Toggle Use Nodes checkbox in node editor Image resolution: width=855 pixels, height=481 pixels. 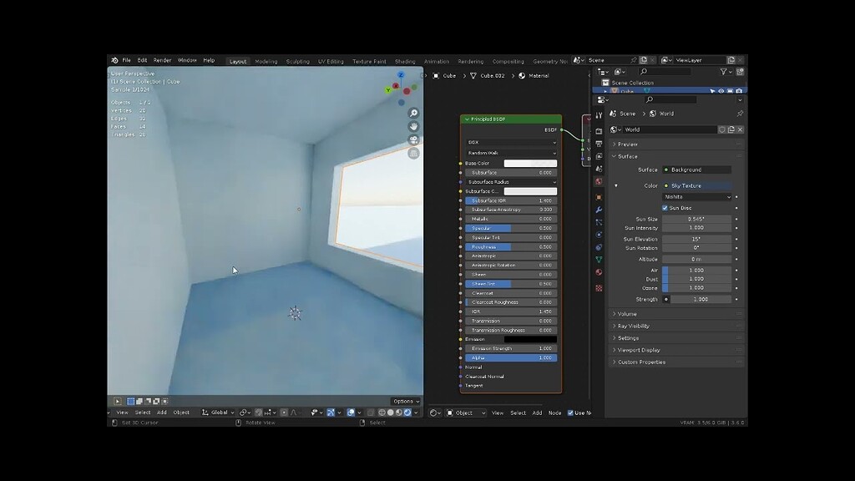click(x=570, y=413)
